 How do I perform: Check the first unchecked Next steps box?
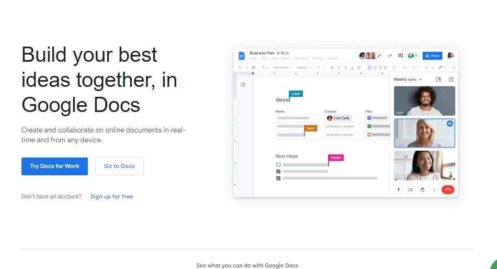pos(278,165)
